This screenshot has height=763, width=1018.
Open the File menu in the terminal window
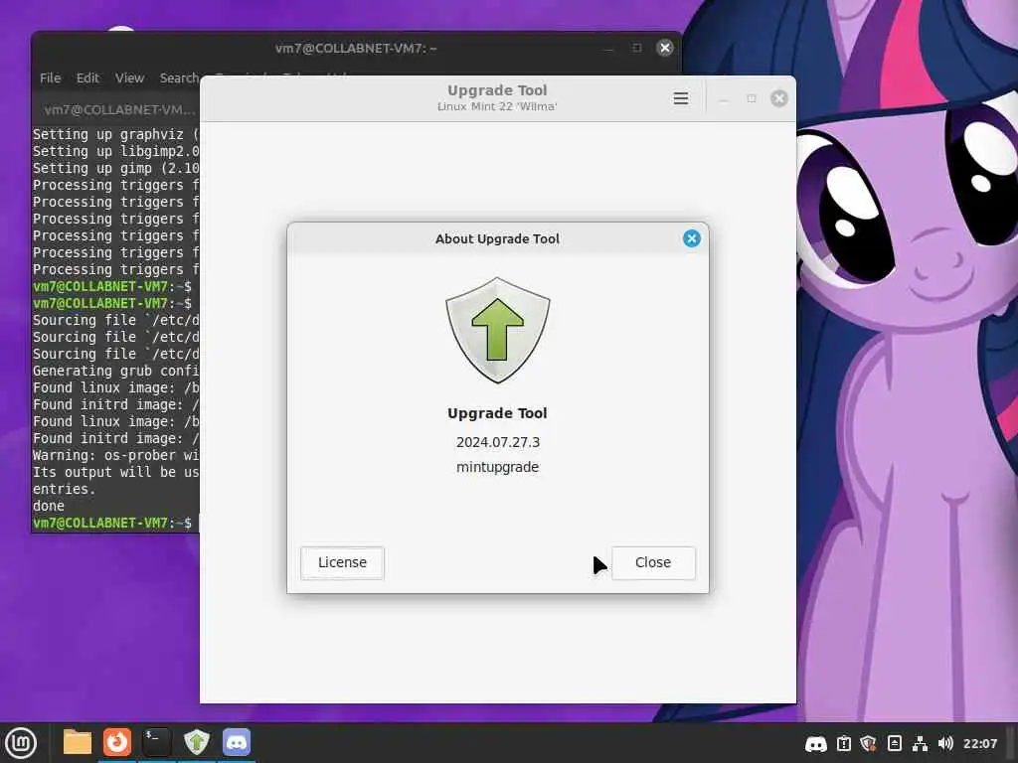click(50, 77)
